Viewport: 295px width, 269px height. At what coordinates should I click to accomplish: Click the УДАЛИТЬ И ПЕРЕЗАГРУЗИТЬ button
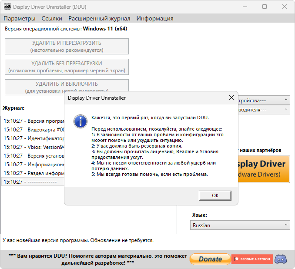coord(67,46)
